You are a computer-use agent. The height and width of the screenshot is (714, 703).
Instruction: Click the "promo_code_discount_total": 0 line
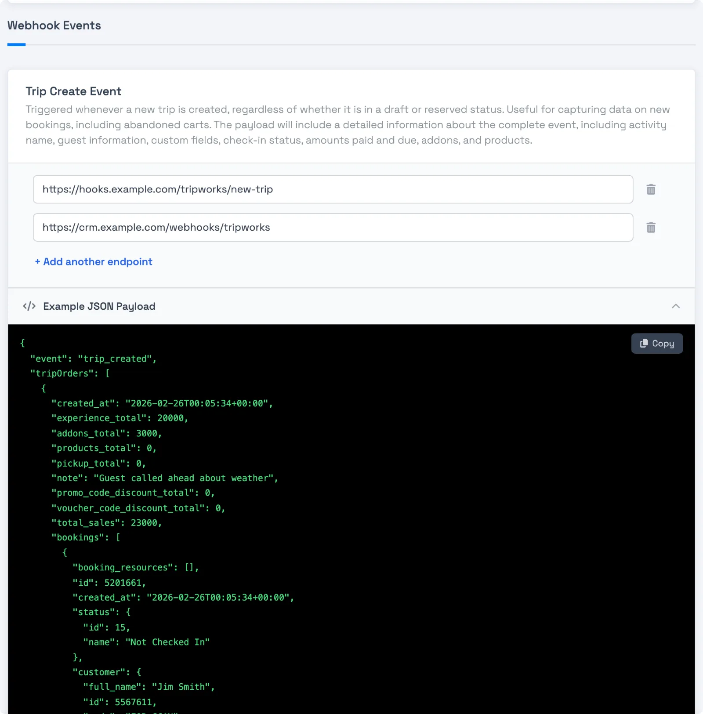coord(133,493)
